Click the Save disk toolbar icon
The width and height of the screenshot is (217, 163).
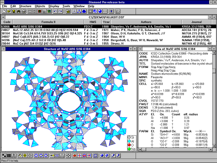[13, 11]
